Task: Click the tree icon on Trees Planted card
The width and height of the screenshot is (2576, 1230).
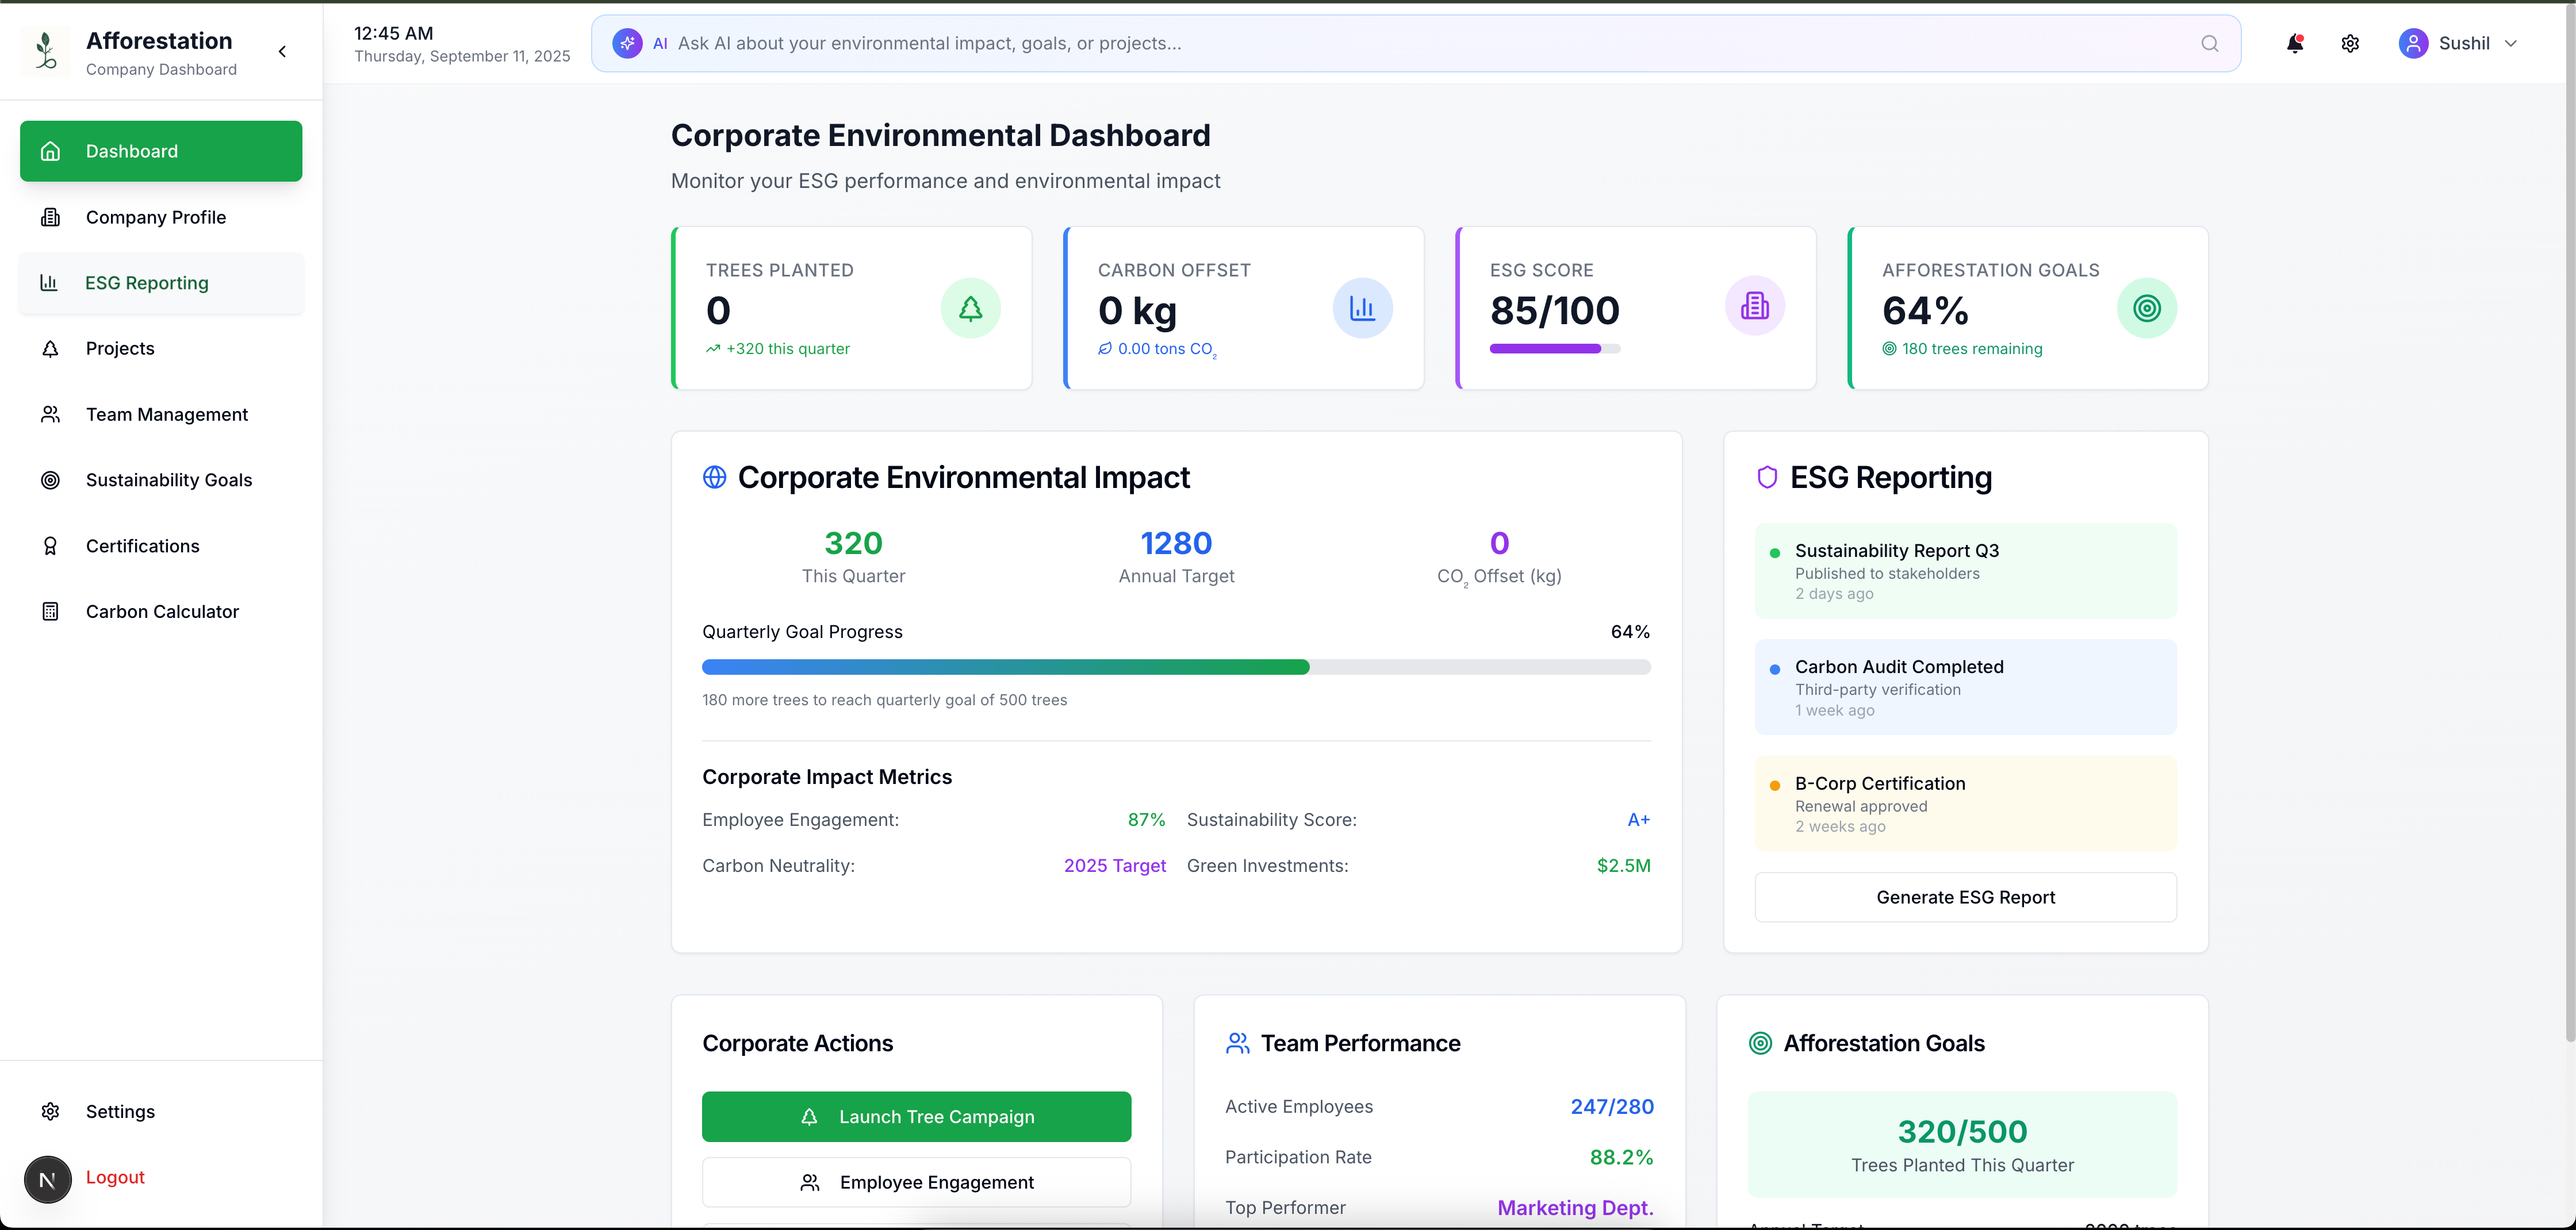Action: [970, 307]
